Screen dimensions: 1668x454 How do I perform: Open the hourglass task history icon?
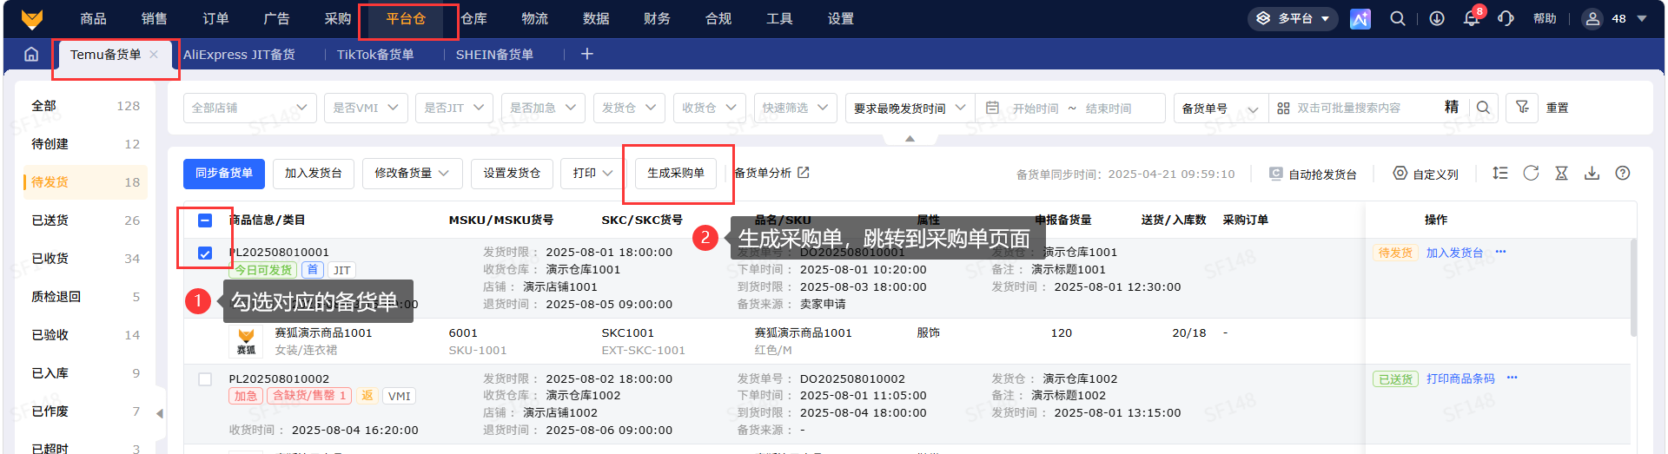click(x=1561, y=173)
